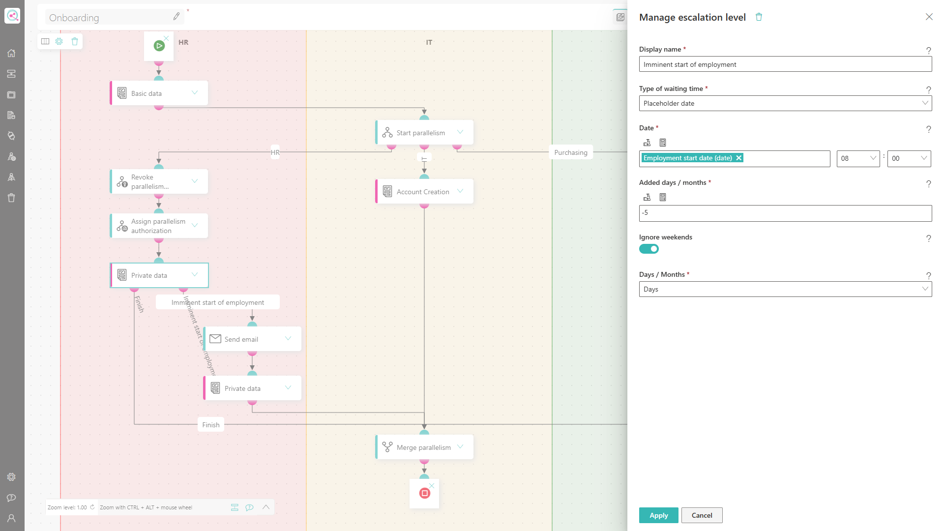Toggle the Ignore weekends switch
The width and height of the screenshot is (944, 531).
point(649,249)
